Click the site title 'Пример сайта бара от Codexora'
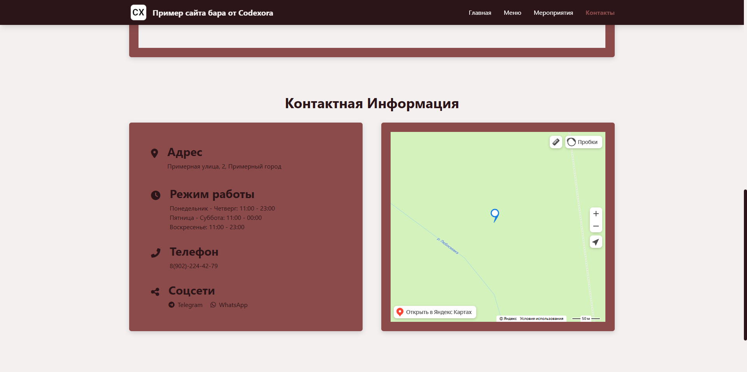747x372 pixels. (213, 13)
